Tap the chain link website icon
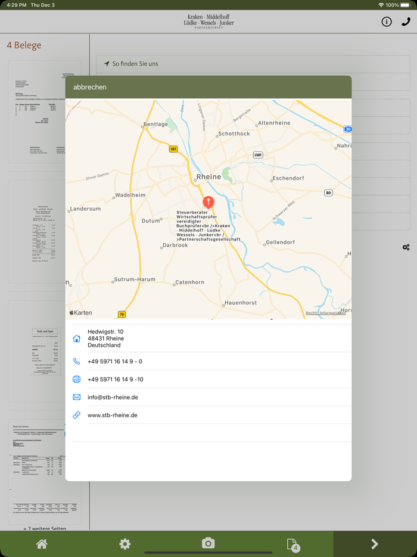The height and width of the screenshot is (557, 417). [x=76, y=415]
